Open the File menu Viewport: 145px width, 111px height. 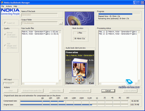3,6
